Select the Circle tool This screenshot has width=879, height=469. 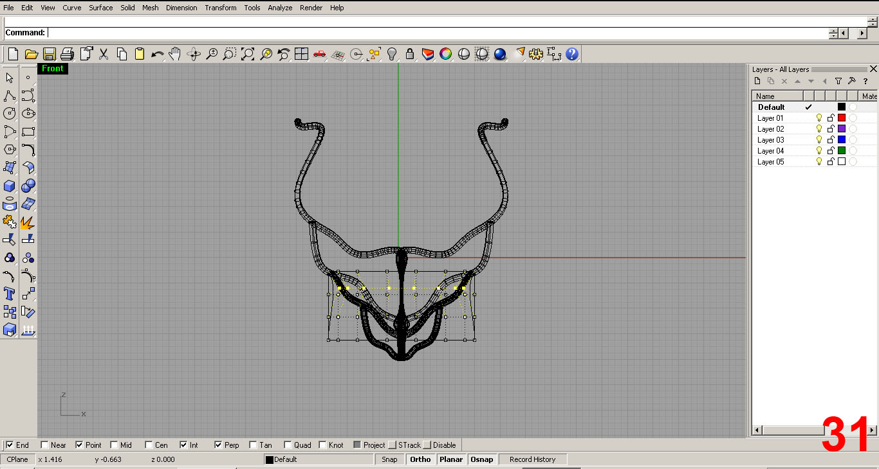(10, 114)
